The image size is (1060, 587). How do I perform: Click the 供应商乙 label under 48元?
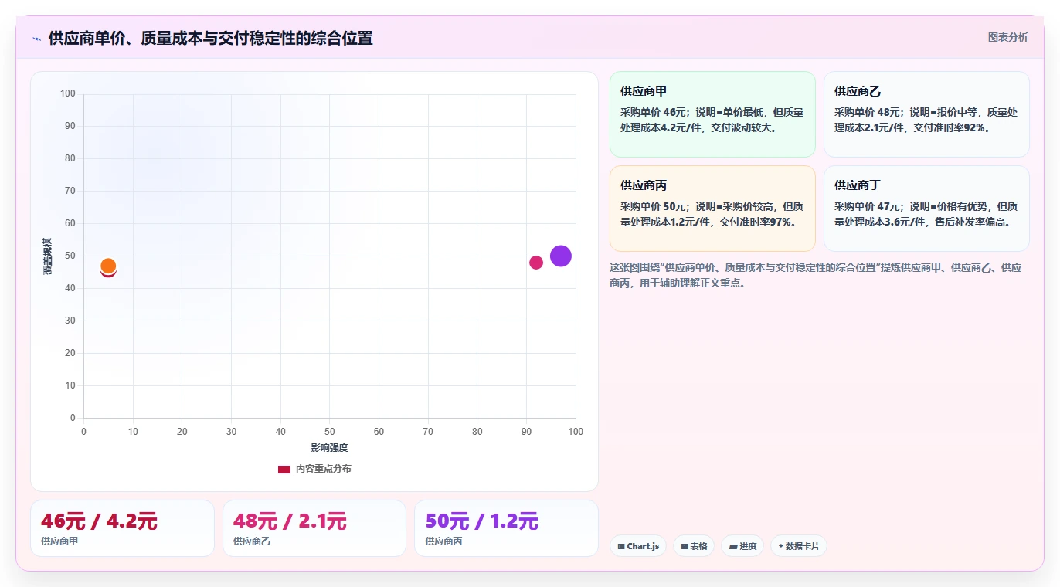tap(252, 541)
